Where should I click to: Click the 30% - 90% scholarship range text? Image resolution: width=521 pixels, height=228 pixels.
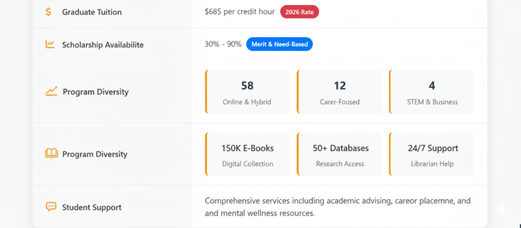click(223, 44)
